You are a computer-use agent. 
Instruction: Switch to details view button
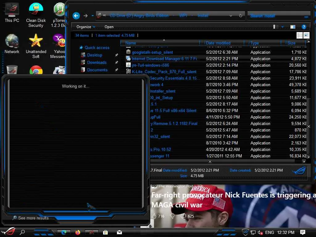click(x=300, y=35)
